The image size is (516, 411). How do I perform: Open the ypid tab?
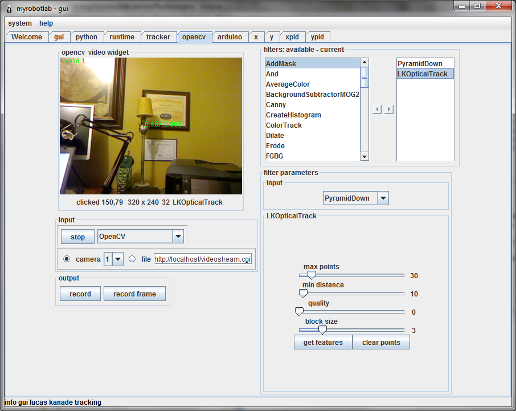(318, 37)
